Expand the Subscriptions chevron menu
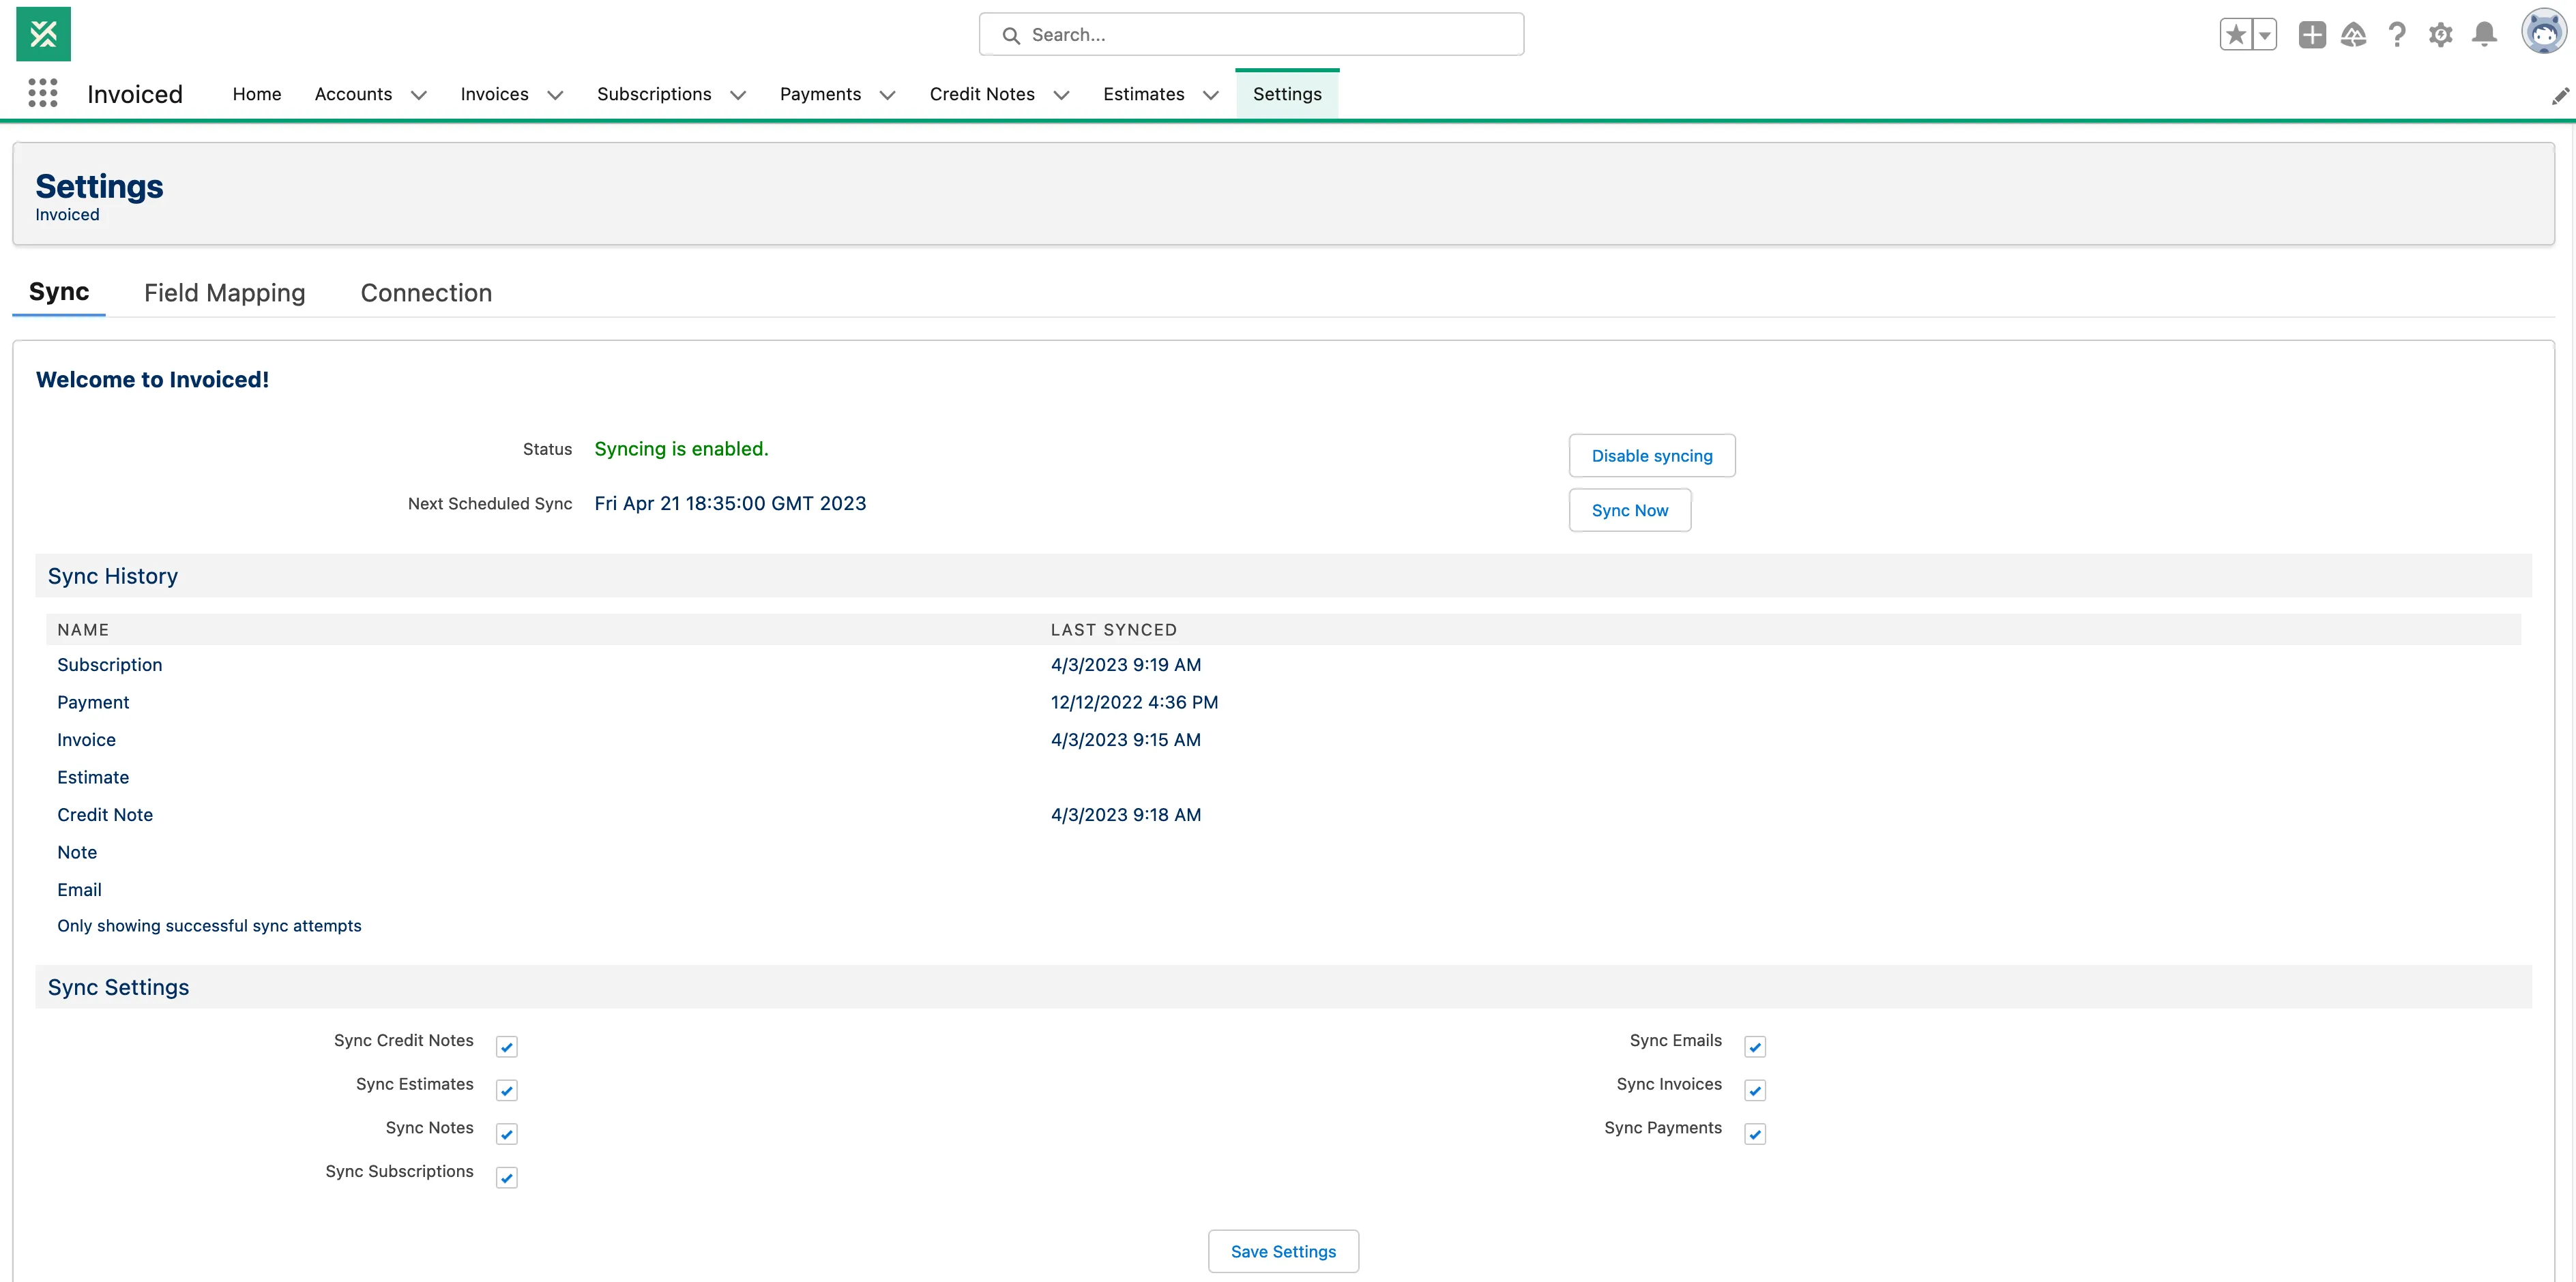2576x1282 pixels. (x=738, y=95)
